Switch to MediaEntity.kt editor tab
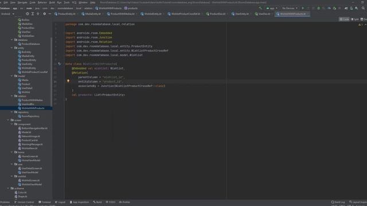 click(x=93, y=14)
